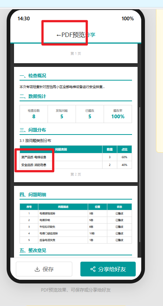Click the 10栋 location cell
This screenshot has width=163, height=306.
(97, 234)
